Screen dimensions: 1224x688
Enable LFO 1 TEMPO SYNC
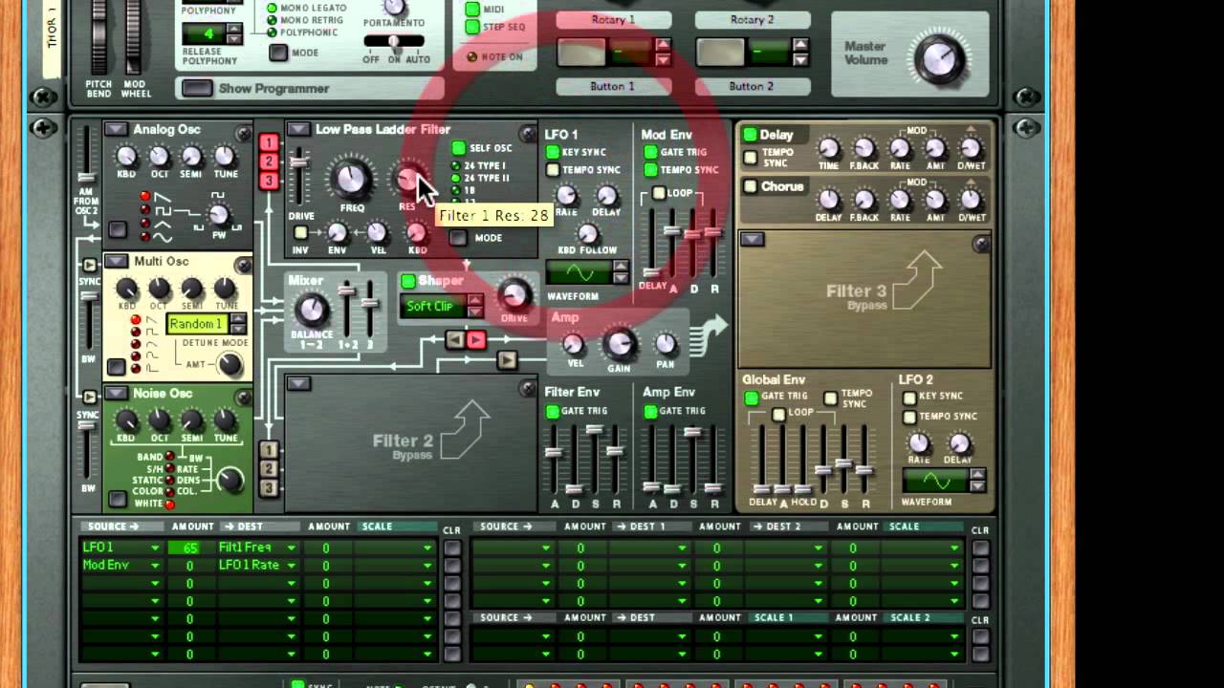tap(553, 170)
